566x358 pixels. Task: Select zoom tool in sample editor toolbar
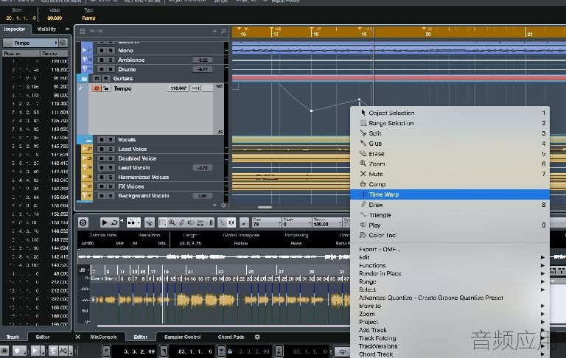pyautogui.click(x=172, y=222)
